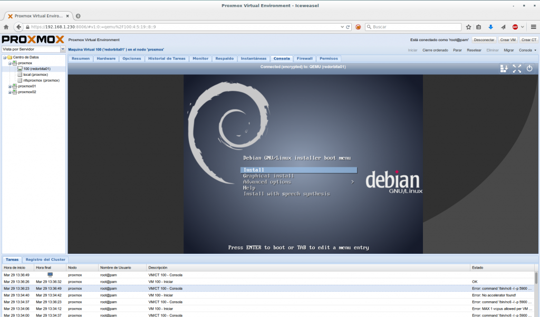Viewport: 540px width, 317px height.
Task: Expand the proxmox02 node in tree
Action: [10, 92]
